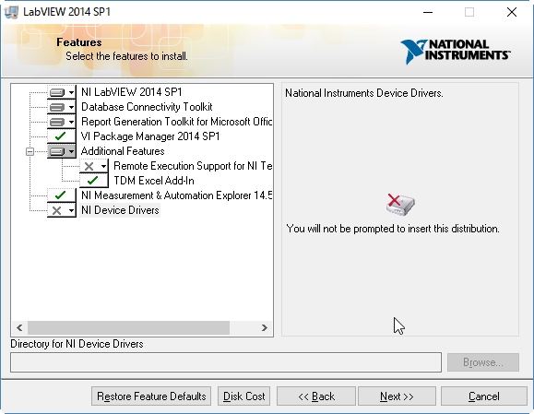Click 'Directory for NI Device Drivers' label
This screenshot has width=534, height=414.
pyautogui.click(x=77, y=344)
